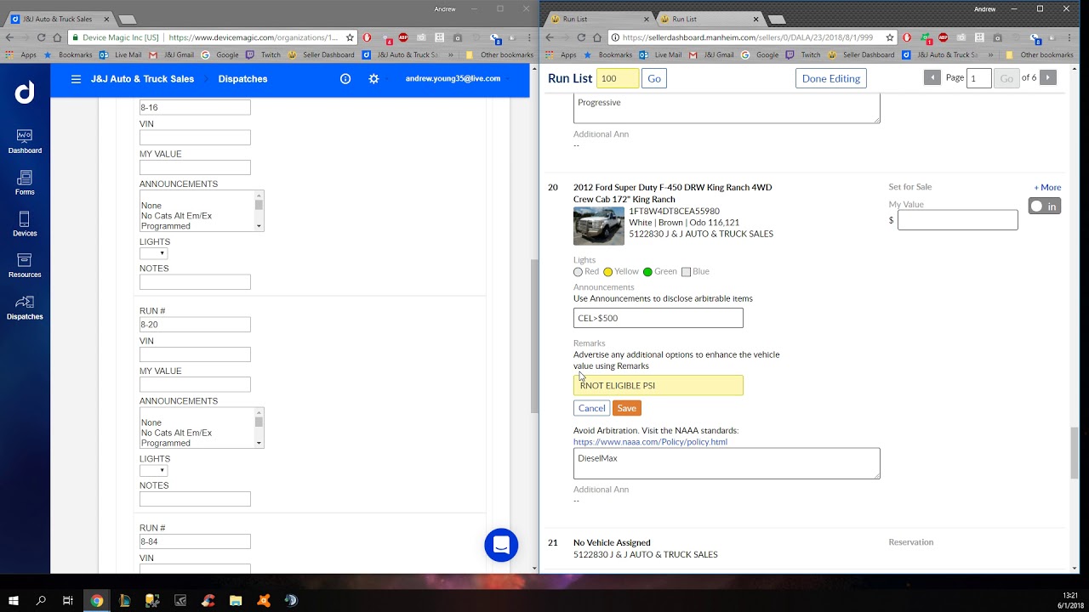Click the ABP extension in Manheim browser
The width and height of the screenshot is (1089, 612).
(x=943, y=37)
